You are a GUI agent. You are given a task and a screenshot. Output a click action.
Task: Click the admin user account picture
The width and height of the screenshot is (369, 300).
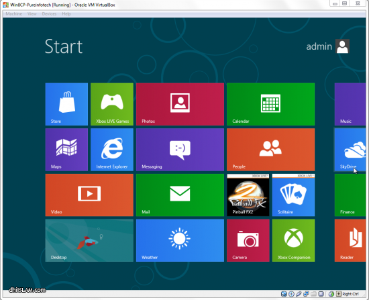[342, 46]
